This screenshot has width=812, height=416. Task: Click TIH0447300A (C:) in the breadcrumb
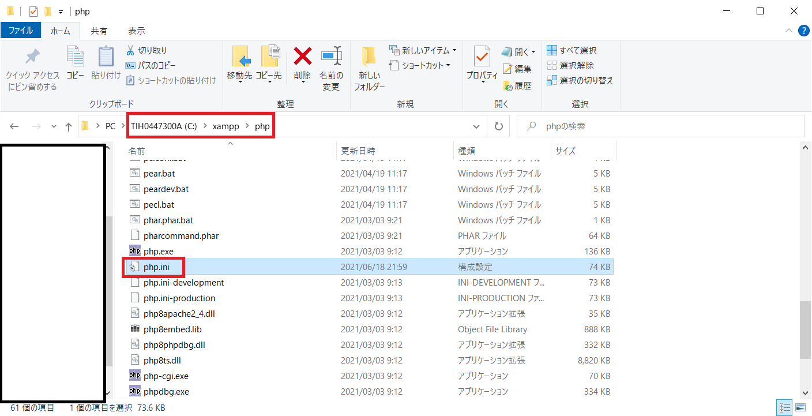coord(164,126)
